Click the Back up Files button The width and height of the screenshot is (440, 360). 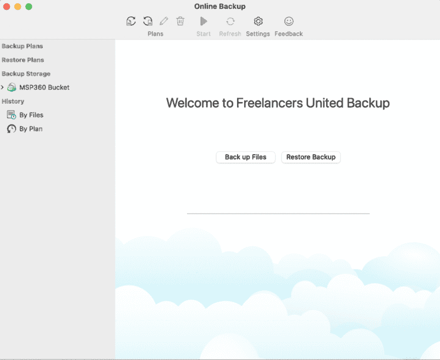pos(245,157)
